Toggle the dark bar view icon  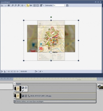(9, 6)
